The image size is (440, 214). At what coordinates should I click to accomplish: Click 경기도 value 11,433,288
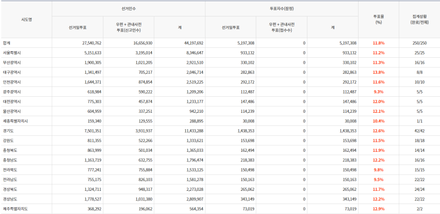tap(194, 131)
